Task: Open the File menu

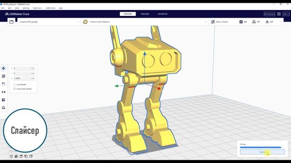Action: 3,8
